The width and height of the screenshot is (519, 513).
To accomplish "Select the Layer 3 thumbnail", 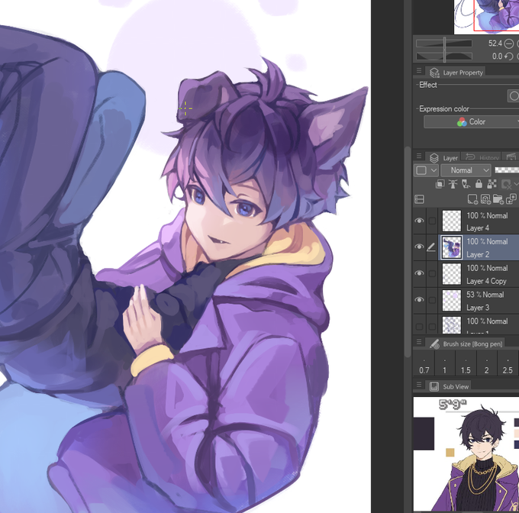I will (x=452, y=300).
